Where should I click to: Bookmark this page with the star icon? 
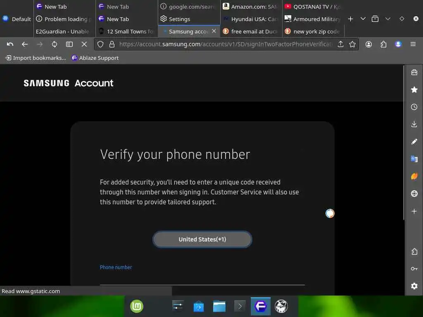[x=352, y=44]
